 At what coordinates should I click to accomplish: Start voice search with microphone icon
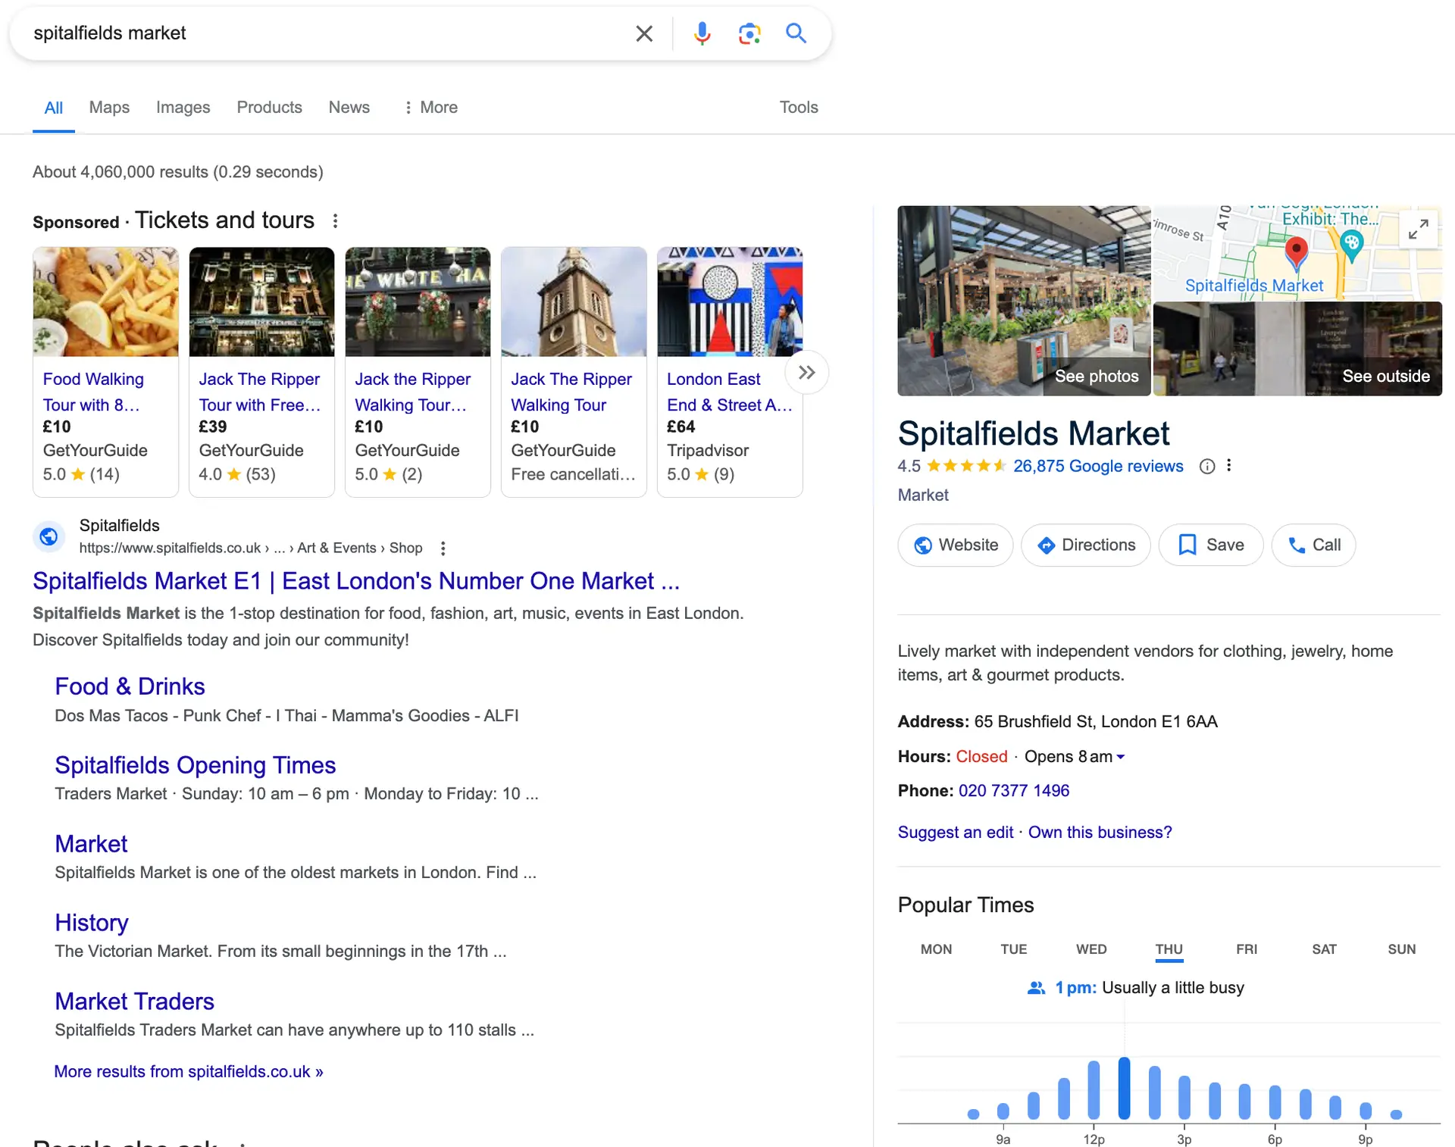[x=702, y=33]
